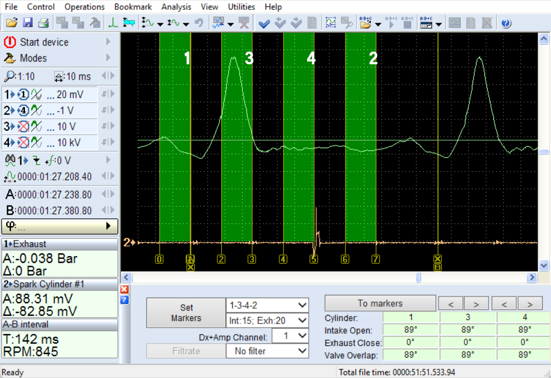This screenshot has height=378, width=551.
Task: Click the horizontal scrollbar thumb under waveform
Action: coord(418,277)
